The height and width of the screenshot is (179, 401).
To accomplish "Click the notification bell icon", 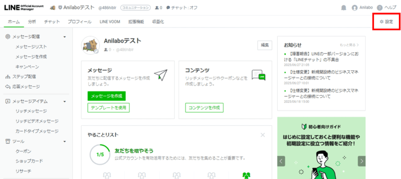I will click(343, 7).
